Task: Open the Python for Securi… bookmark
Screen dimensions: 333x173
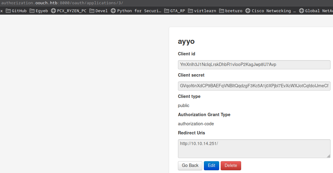Action: pos(136,11)
